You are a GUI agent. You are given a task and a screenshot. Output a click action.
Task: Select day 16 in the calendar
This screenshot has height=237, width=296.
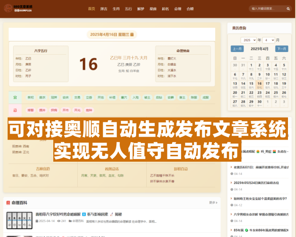pyautogui.click(x=259, y=85)
